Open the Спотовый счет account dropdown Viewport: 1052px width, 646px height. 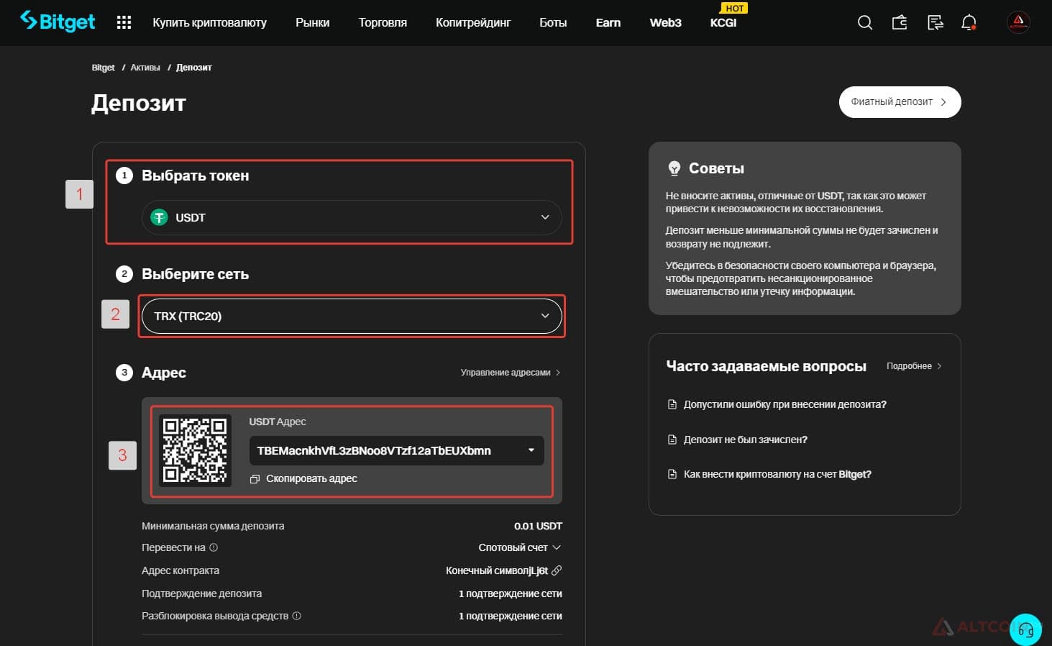click(520, 547)
